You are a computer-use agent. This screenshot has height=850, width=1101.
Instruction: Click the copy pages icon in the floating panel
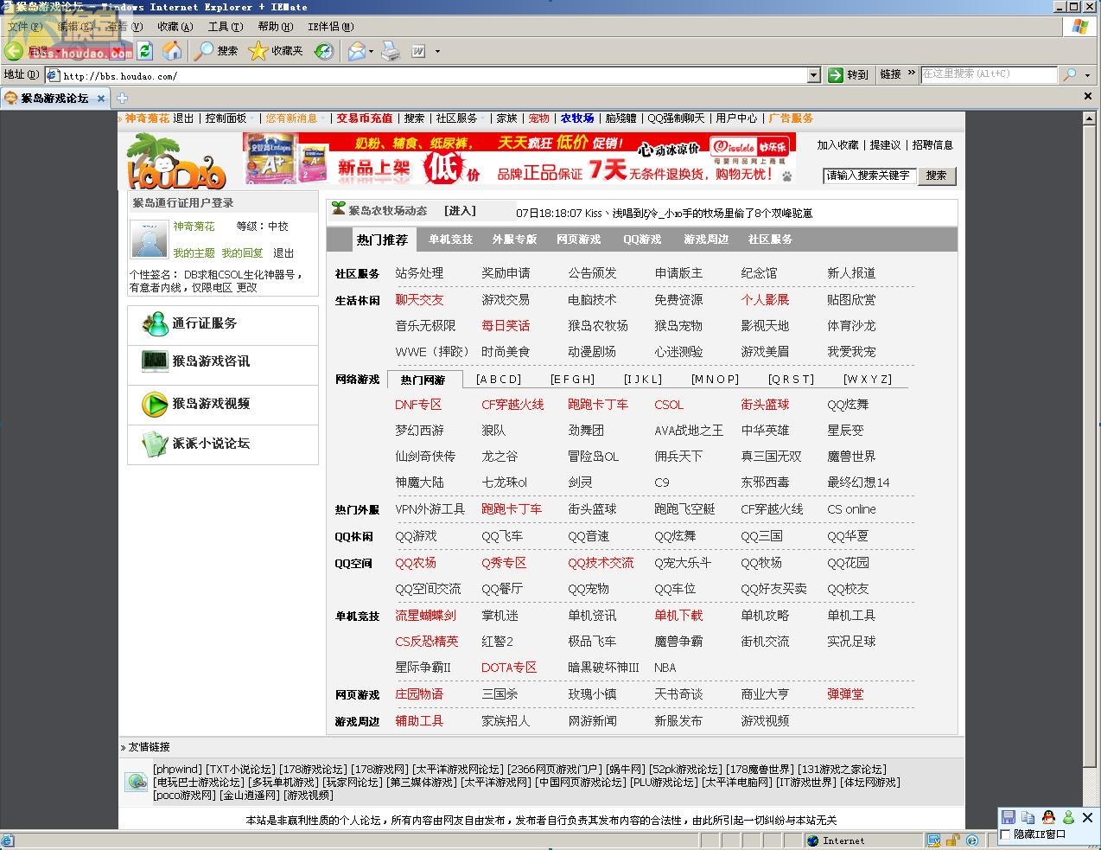point(1028,817)
